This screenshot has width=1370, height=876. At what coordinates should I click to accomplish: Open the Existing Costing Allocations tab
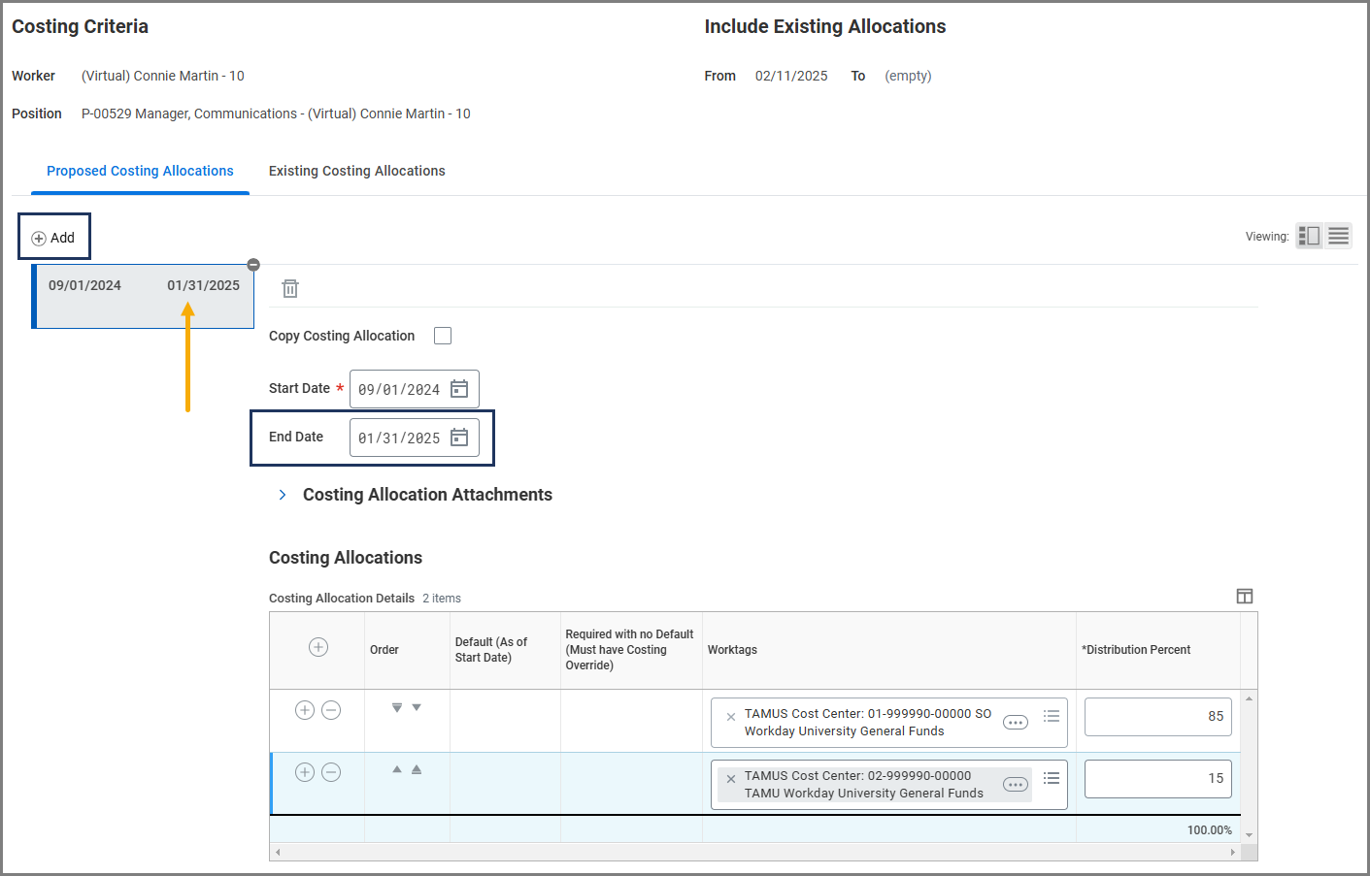click(x=356, y=171)
